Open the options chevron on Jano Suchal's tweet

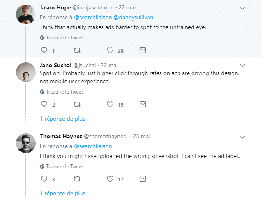coord(242,66)
